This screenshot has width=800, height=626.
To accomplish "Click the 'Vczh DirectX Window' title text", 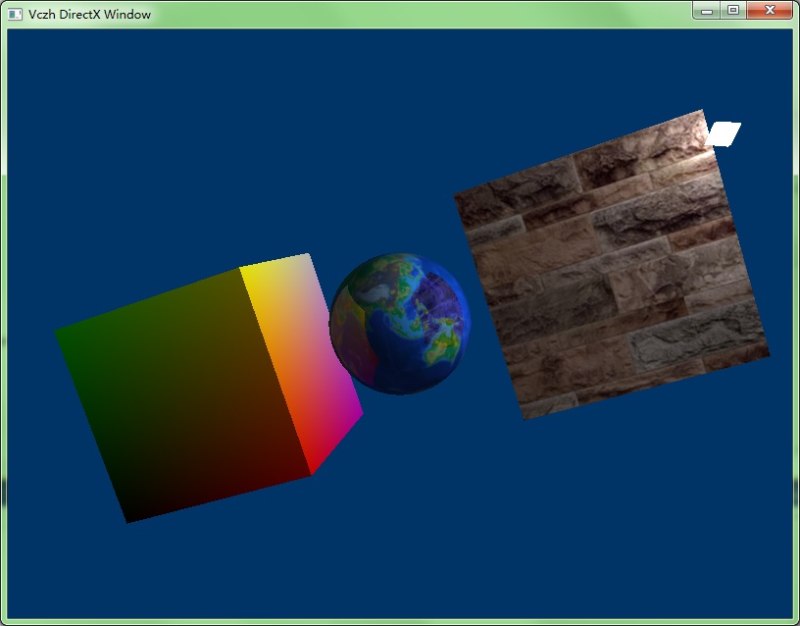I will click(90, 15).
